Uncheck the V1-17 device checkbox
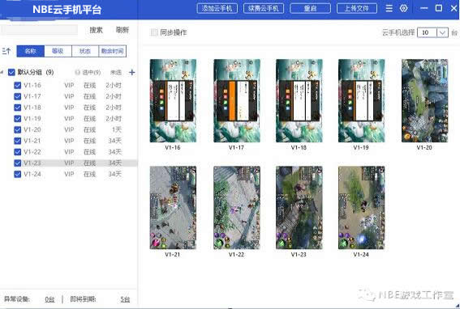The height and width of the screenshot is (309, 460). pos(18,96)
